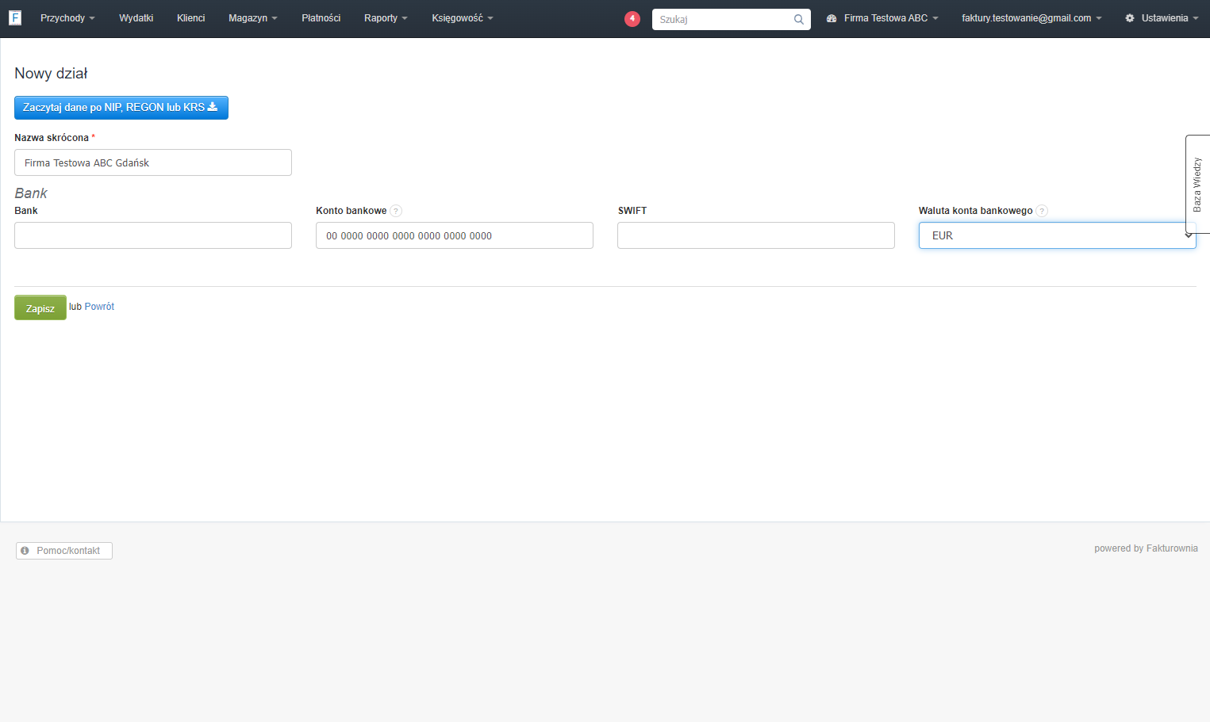Follow the powered by Fakturownia link

[x=1146, y=548]
